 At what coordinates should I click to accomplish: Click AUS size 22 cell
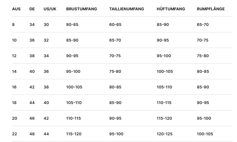pyautogui.click(x=15, y=134)
